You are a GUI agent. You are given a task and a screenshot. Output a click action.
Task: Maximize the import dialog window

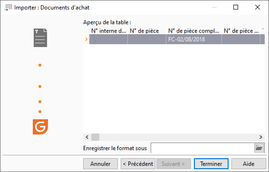point(236,7)
